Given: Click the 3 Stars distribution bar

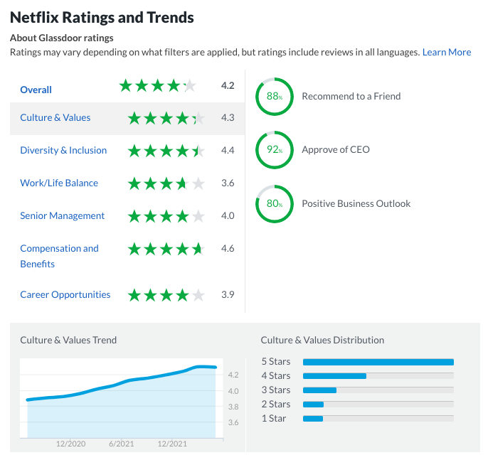Looking at the screenshot, I should point(378,390).
